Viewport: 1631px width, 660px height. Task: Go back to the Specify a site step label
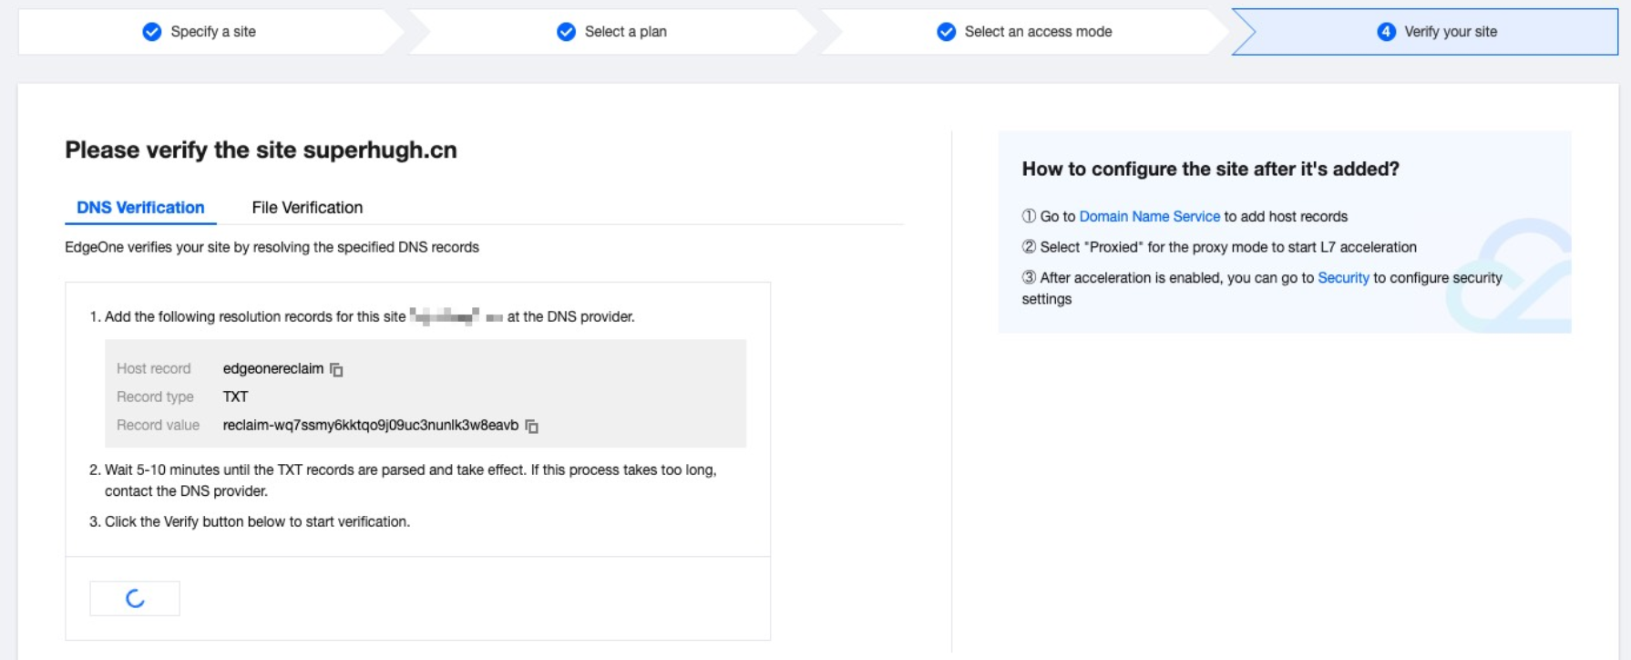pyautogui.click(x=213, y=32)
